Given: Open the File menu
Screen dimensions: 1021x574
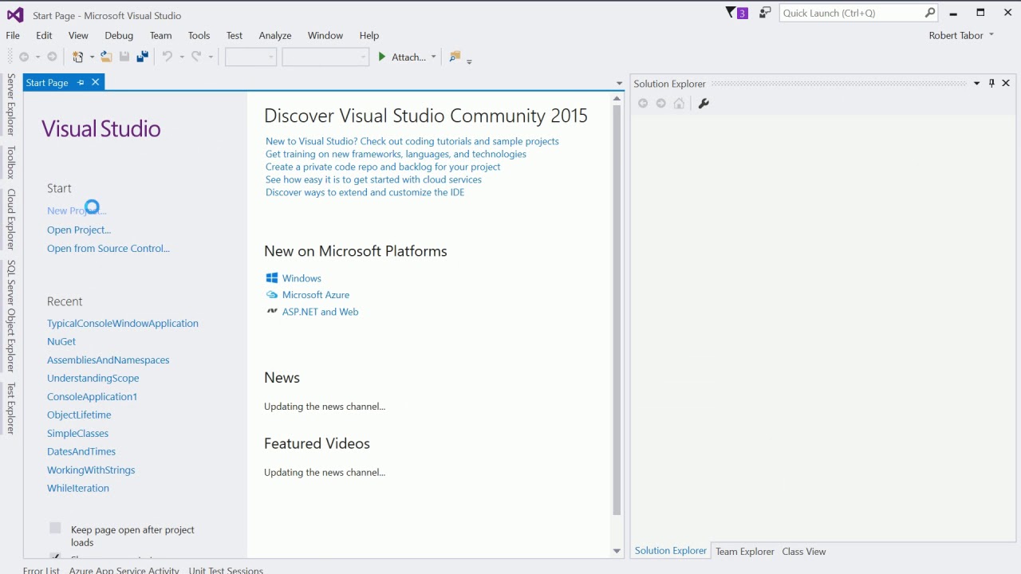Looking at the screenshot, I should [x=13, y=35].
